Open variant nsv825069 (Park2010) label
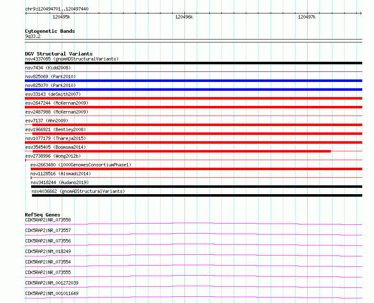 tap(50, 76)
